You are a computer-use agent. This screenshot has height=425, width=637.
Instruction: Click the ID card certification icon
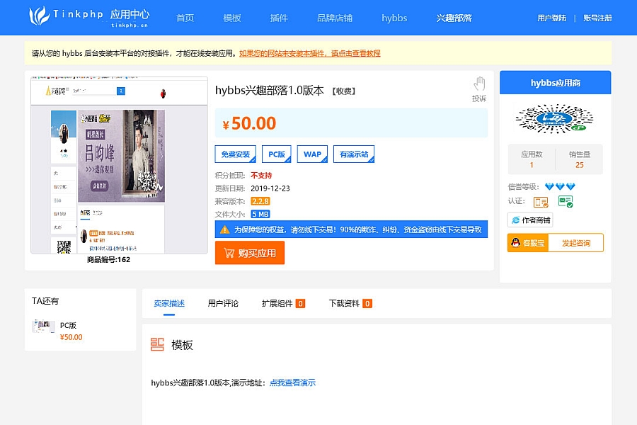click(x=541, y=202)
